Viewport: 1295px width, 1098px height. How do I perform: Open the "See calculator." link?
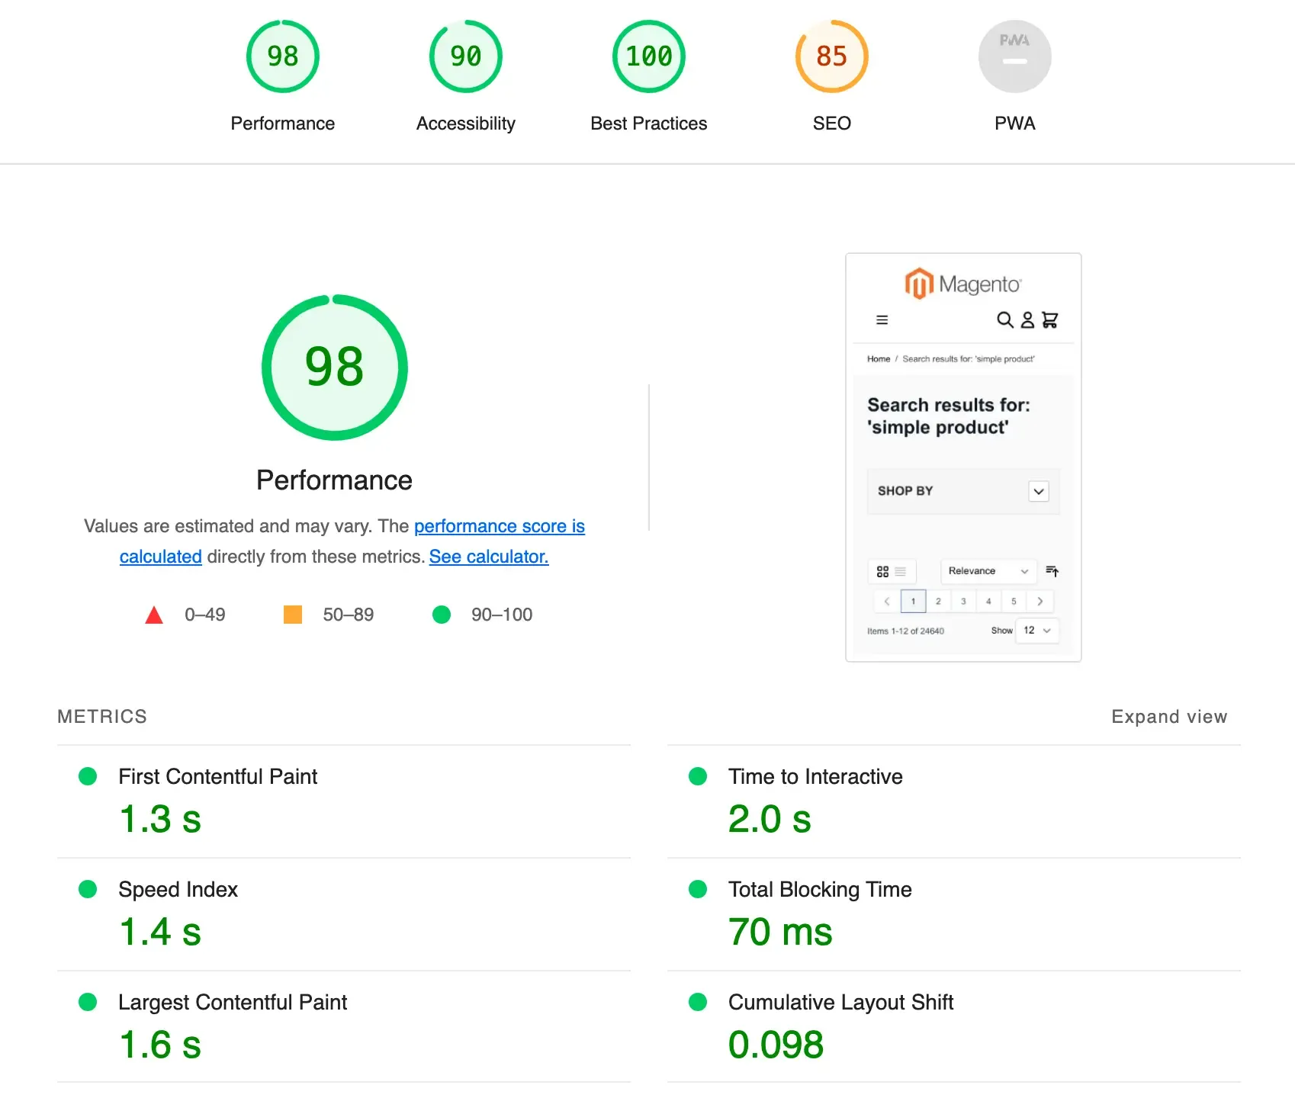coord(488,557)
